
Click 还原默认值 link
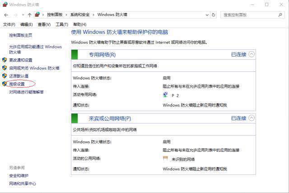click(x=19, y=76)
